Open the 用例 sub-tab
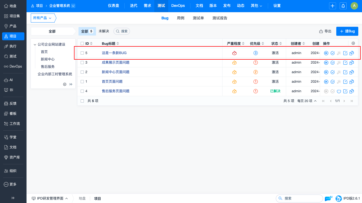This screenshot has width=362, height=203. [x=181, y=18]
